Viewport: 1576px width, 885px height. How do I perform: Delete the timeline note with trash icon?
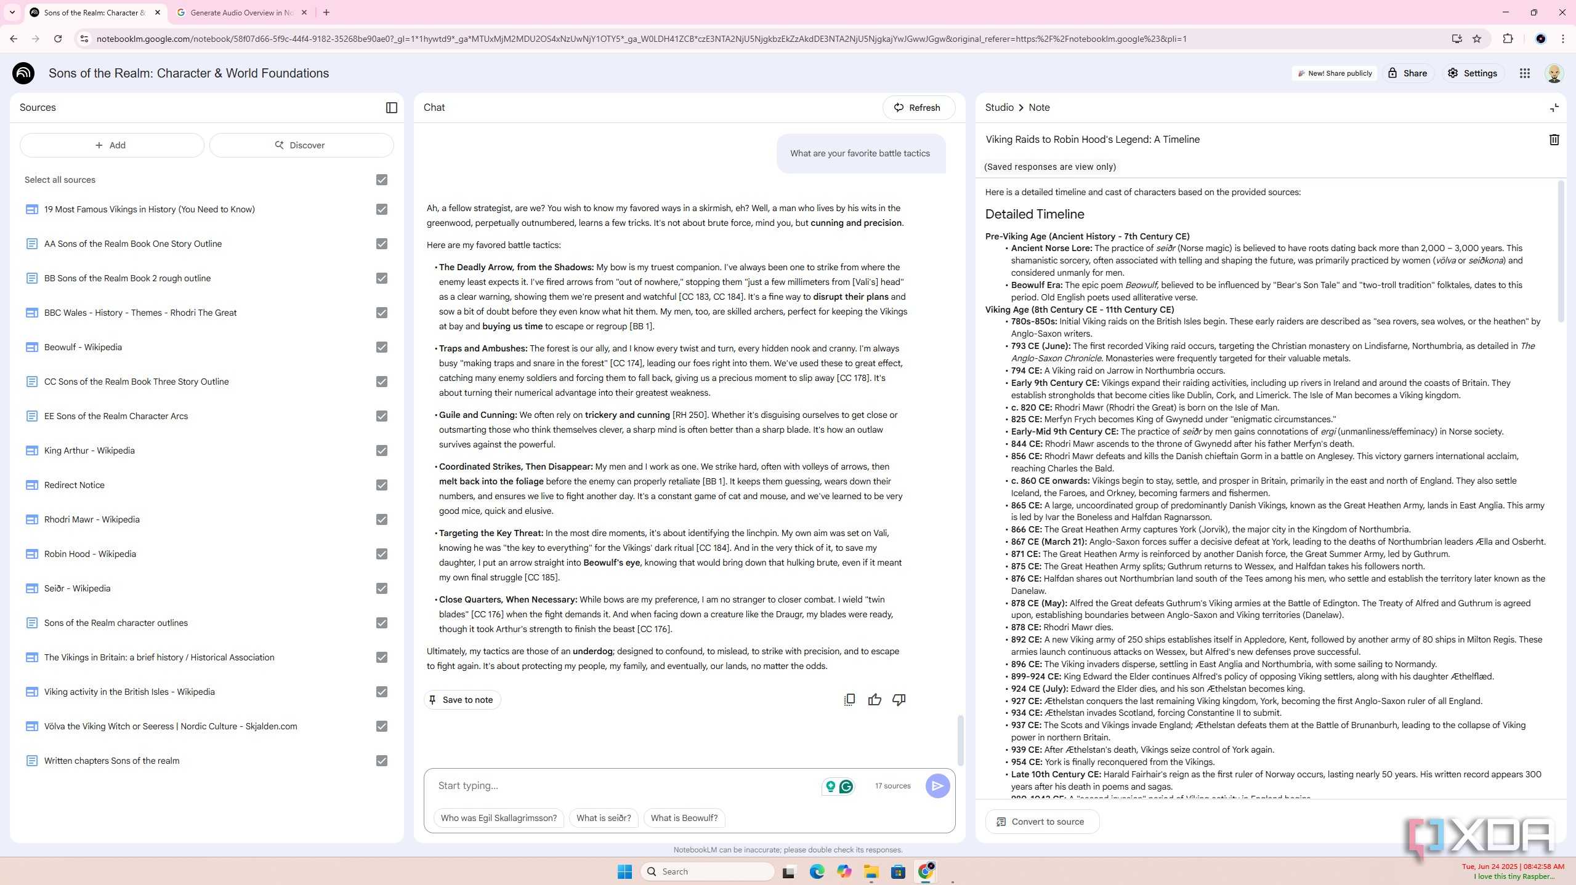coord(1554,140)
